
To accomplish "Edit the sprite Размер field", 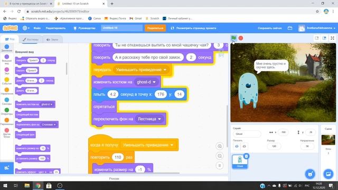I will point(274,146).
